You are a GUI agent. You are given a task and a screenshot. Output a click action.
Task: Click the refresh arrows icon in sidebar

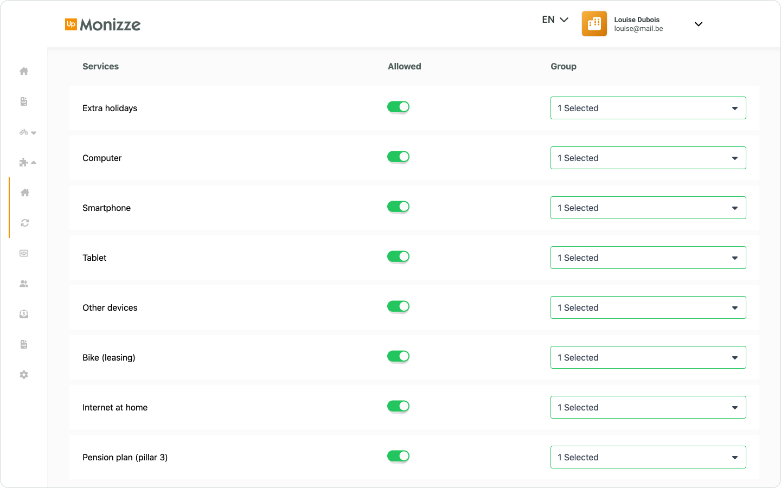[25, 223]
